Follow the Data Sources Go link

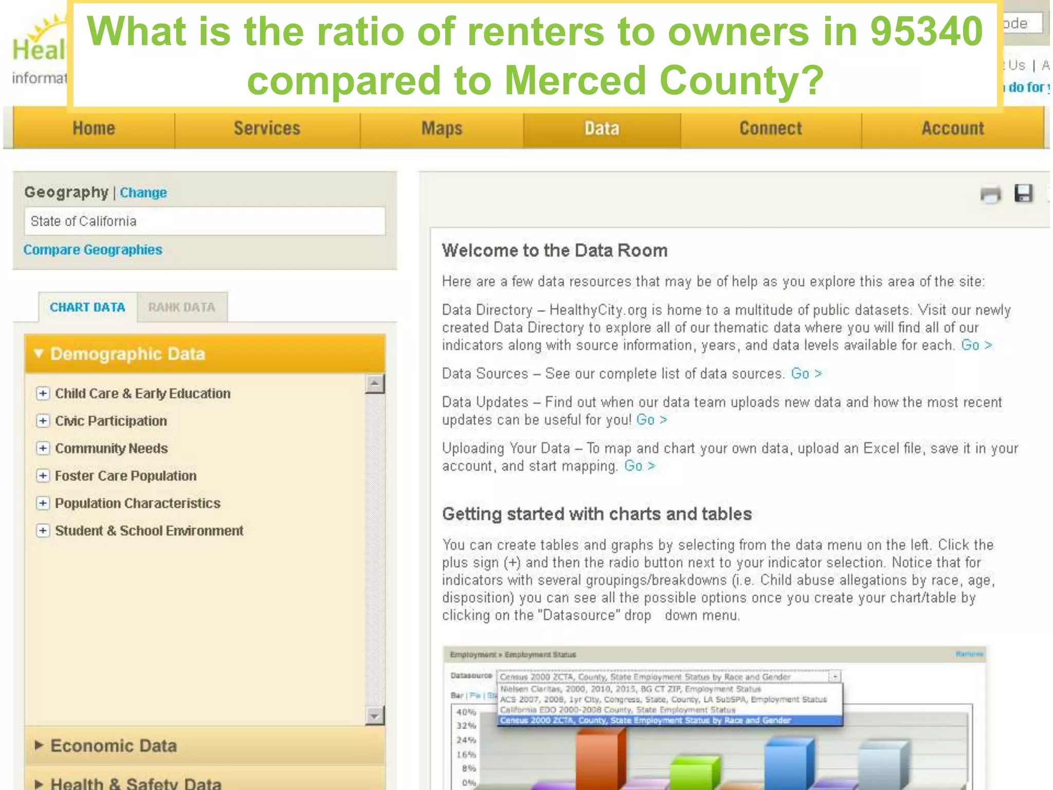pyautogui.click(x=806, y=373)
